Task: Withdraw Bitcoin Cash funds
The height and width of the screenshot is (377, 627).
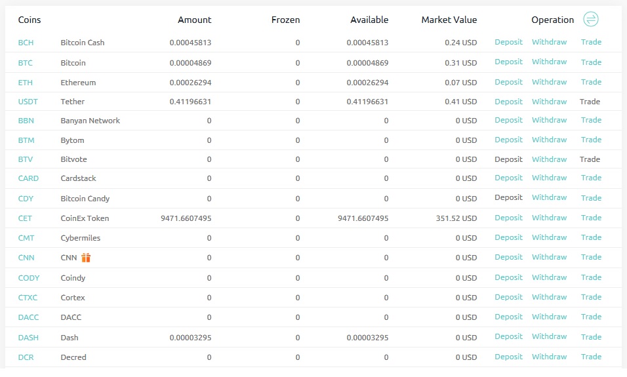Action: point(549,42)
